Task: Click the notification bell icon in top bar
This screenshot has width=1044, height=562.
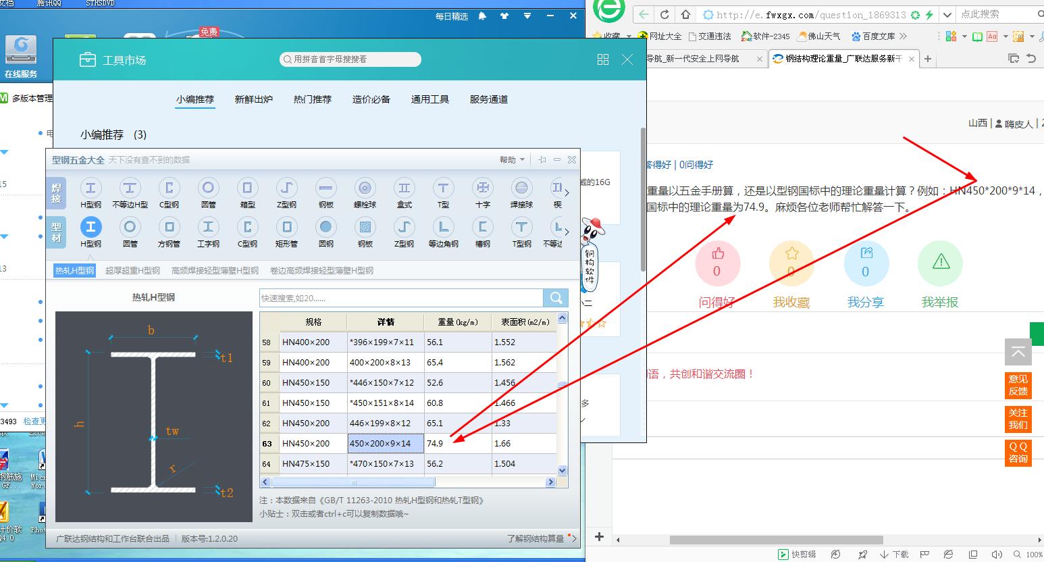Action: click(x=482, y=16)
